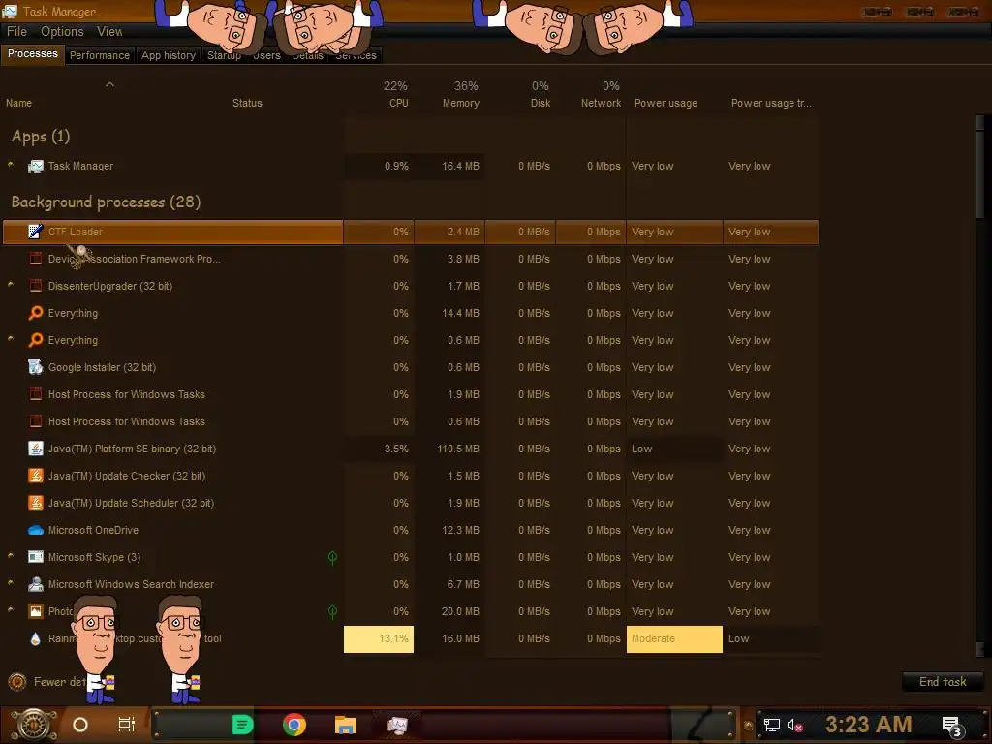
Task: Switch to the Startup tab
Action: (x=224, y=55)
